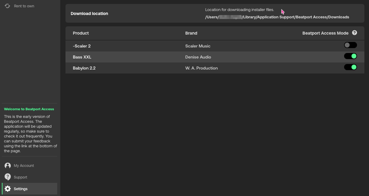369x196 pixels.
Task: Click the Download location label
Action: click(89, 13)
